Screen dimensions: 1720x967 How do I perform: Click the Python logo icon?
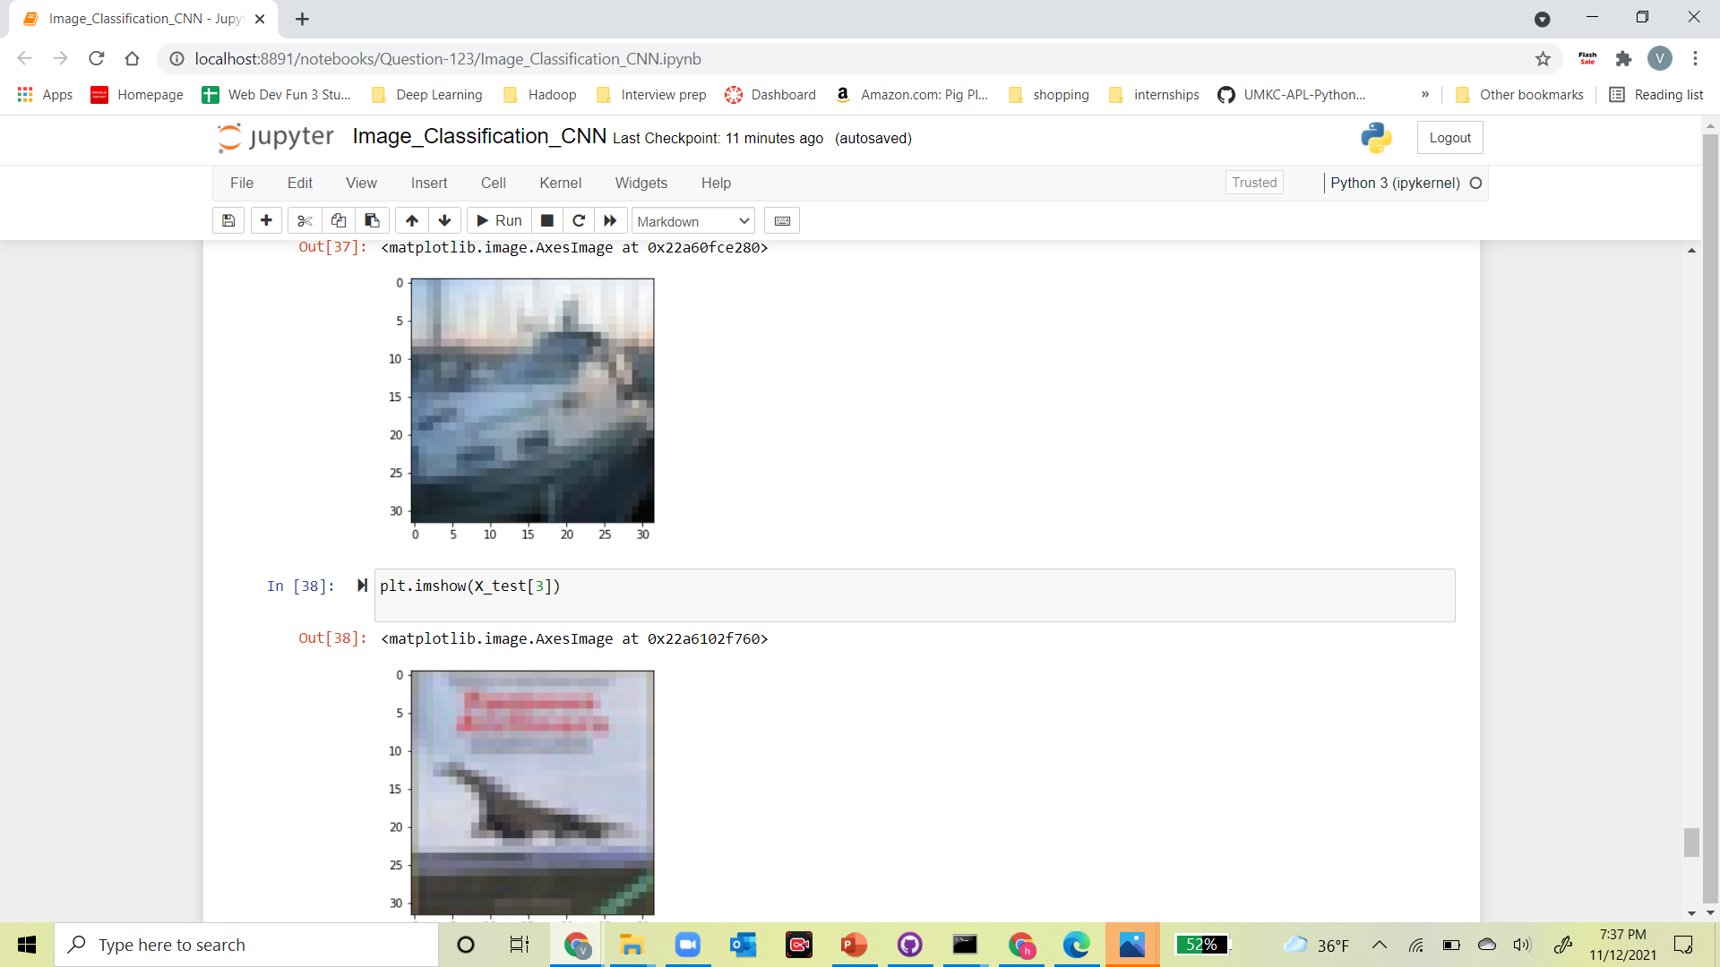pos(1376,138)
